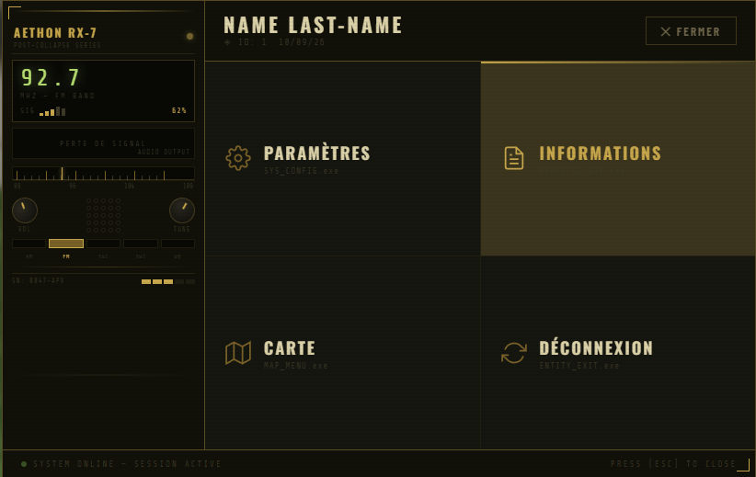Click the MAP_MENU.exe subtitle
Screen dimensions: 756x477
295,366
